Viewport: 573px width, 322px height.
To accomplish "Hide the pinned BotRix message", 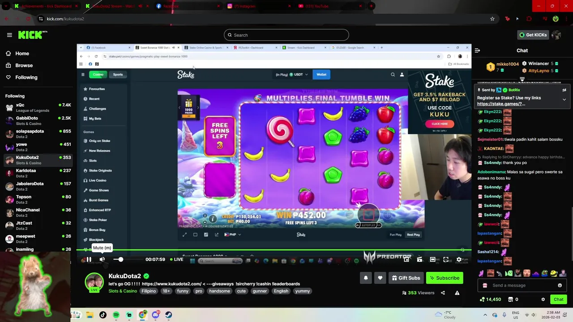I will [x=564, y=90].
